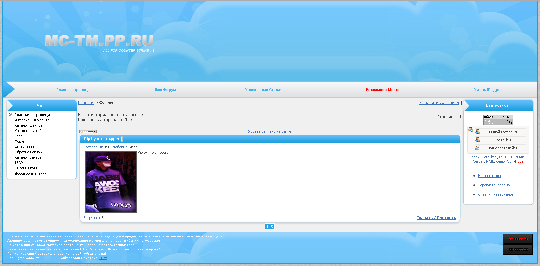Image resolution: width=540 pixels, height=266 pixels.
Task: Open the red 'Игорь' link in the online list
Action: [x=518, y=161]
